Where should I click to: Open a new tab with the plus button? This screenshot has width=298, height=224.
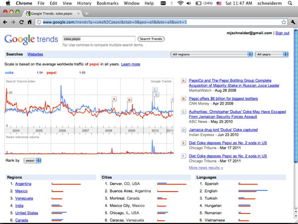(87, 13)
